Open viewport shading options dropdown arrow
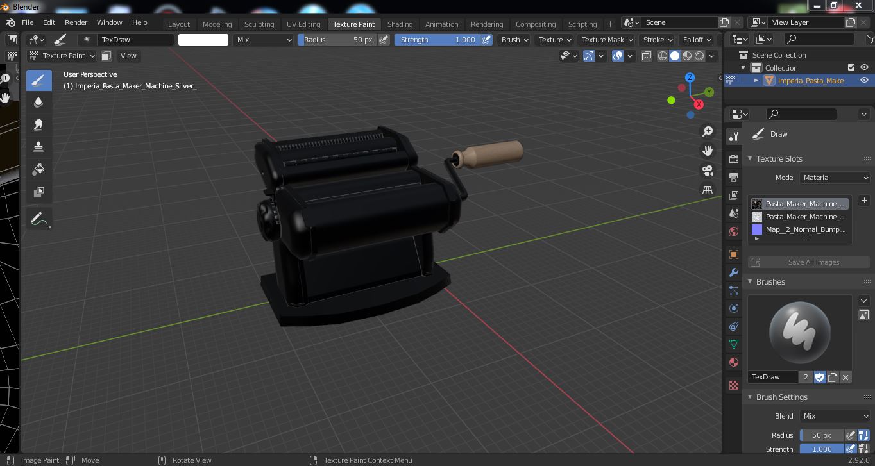 click(x=711, y=56)
